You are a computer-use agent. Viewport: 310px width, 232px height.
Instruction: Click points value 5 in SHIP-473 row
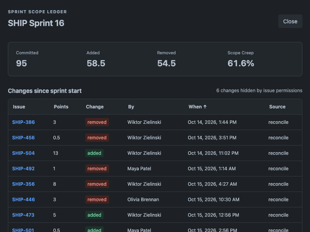coord(55,215)
